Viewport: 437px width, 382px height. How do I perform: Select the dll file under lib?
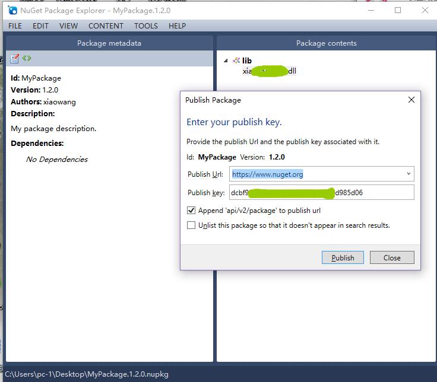click(269, 71)
